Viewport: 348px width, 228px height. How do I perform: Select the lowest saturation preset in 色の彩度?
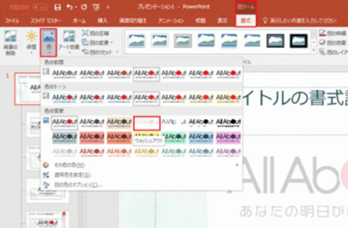pos(64,74)
